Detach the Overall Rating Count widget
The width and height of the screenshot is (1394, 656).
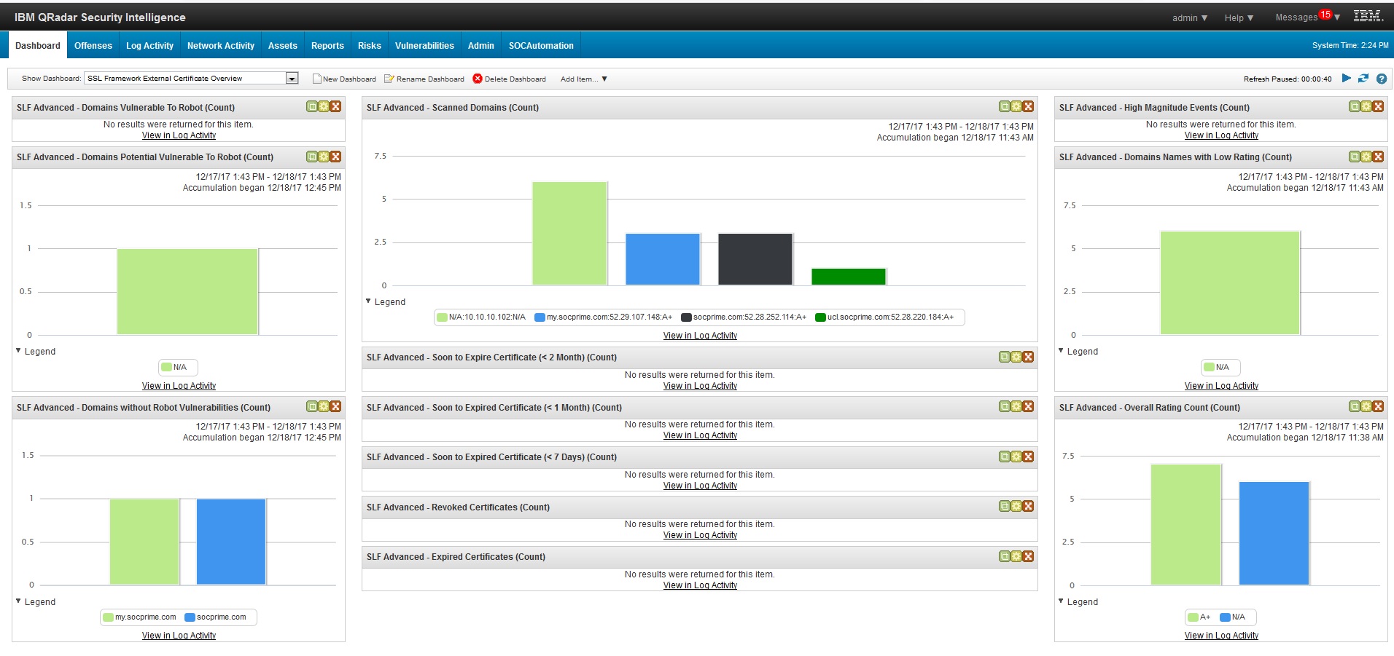[x=1355, y=407]
